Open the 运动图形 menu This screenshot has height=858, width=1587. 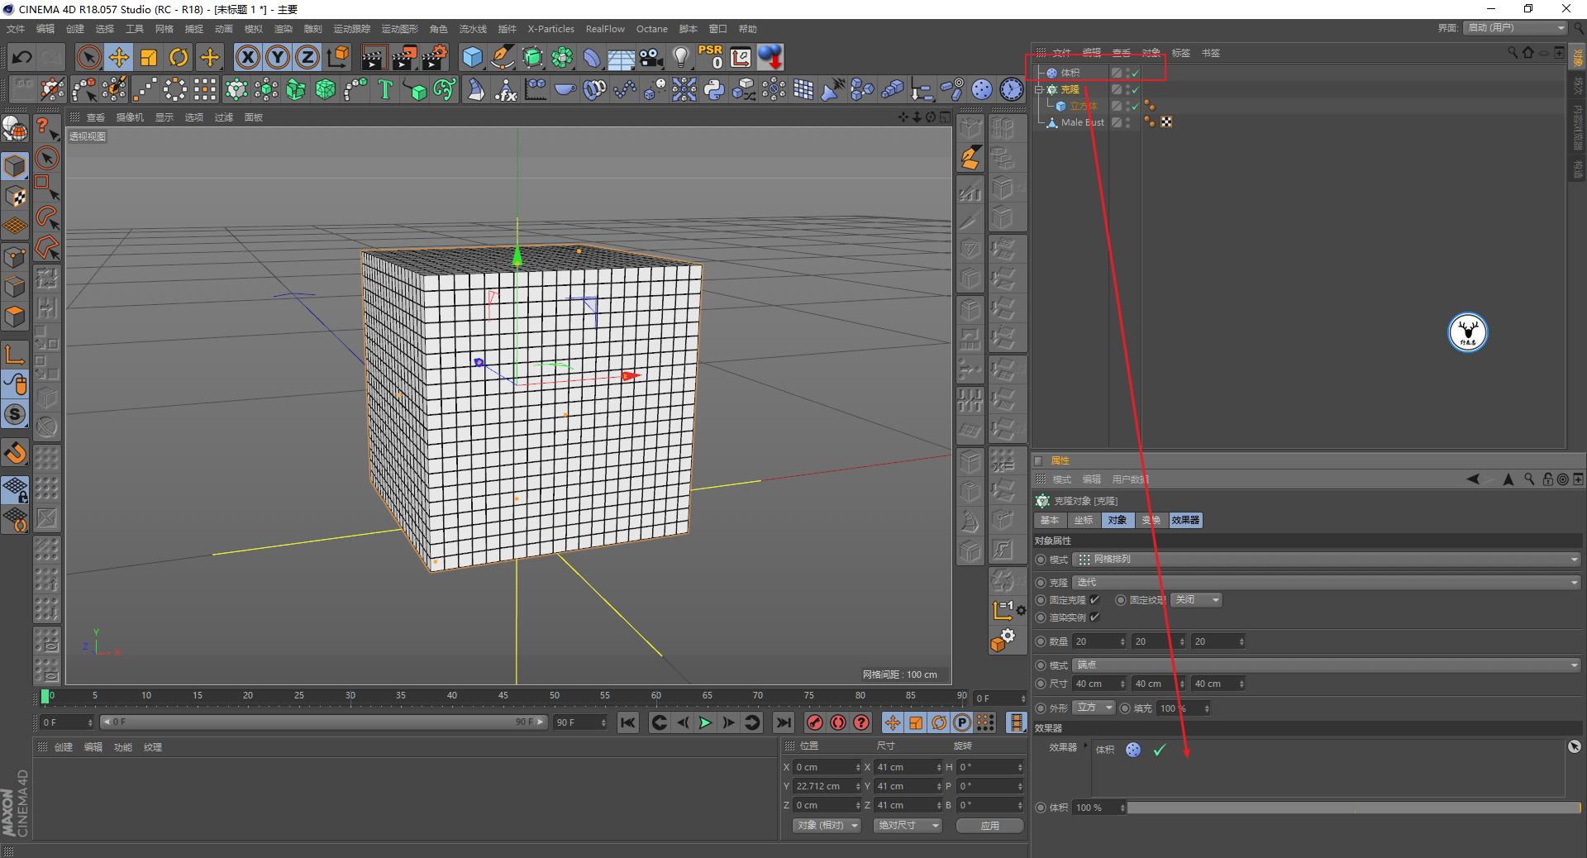click(x=399, y=29)
